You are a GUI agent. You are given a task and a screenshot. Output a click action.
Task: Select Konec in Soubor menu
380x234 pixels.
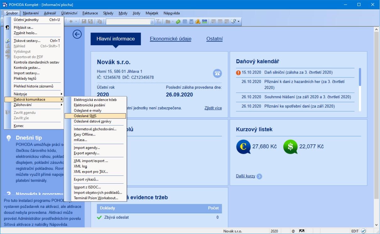click(x=34, y=126)
